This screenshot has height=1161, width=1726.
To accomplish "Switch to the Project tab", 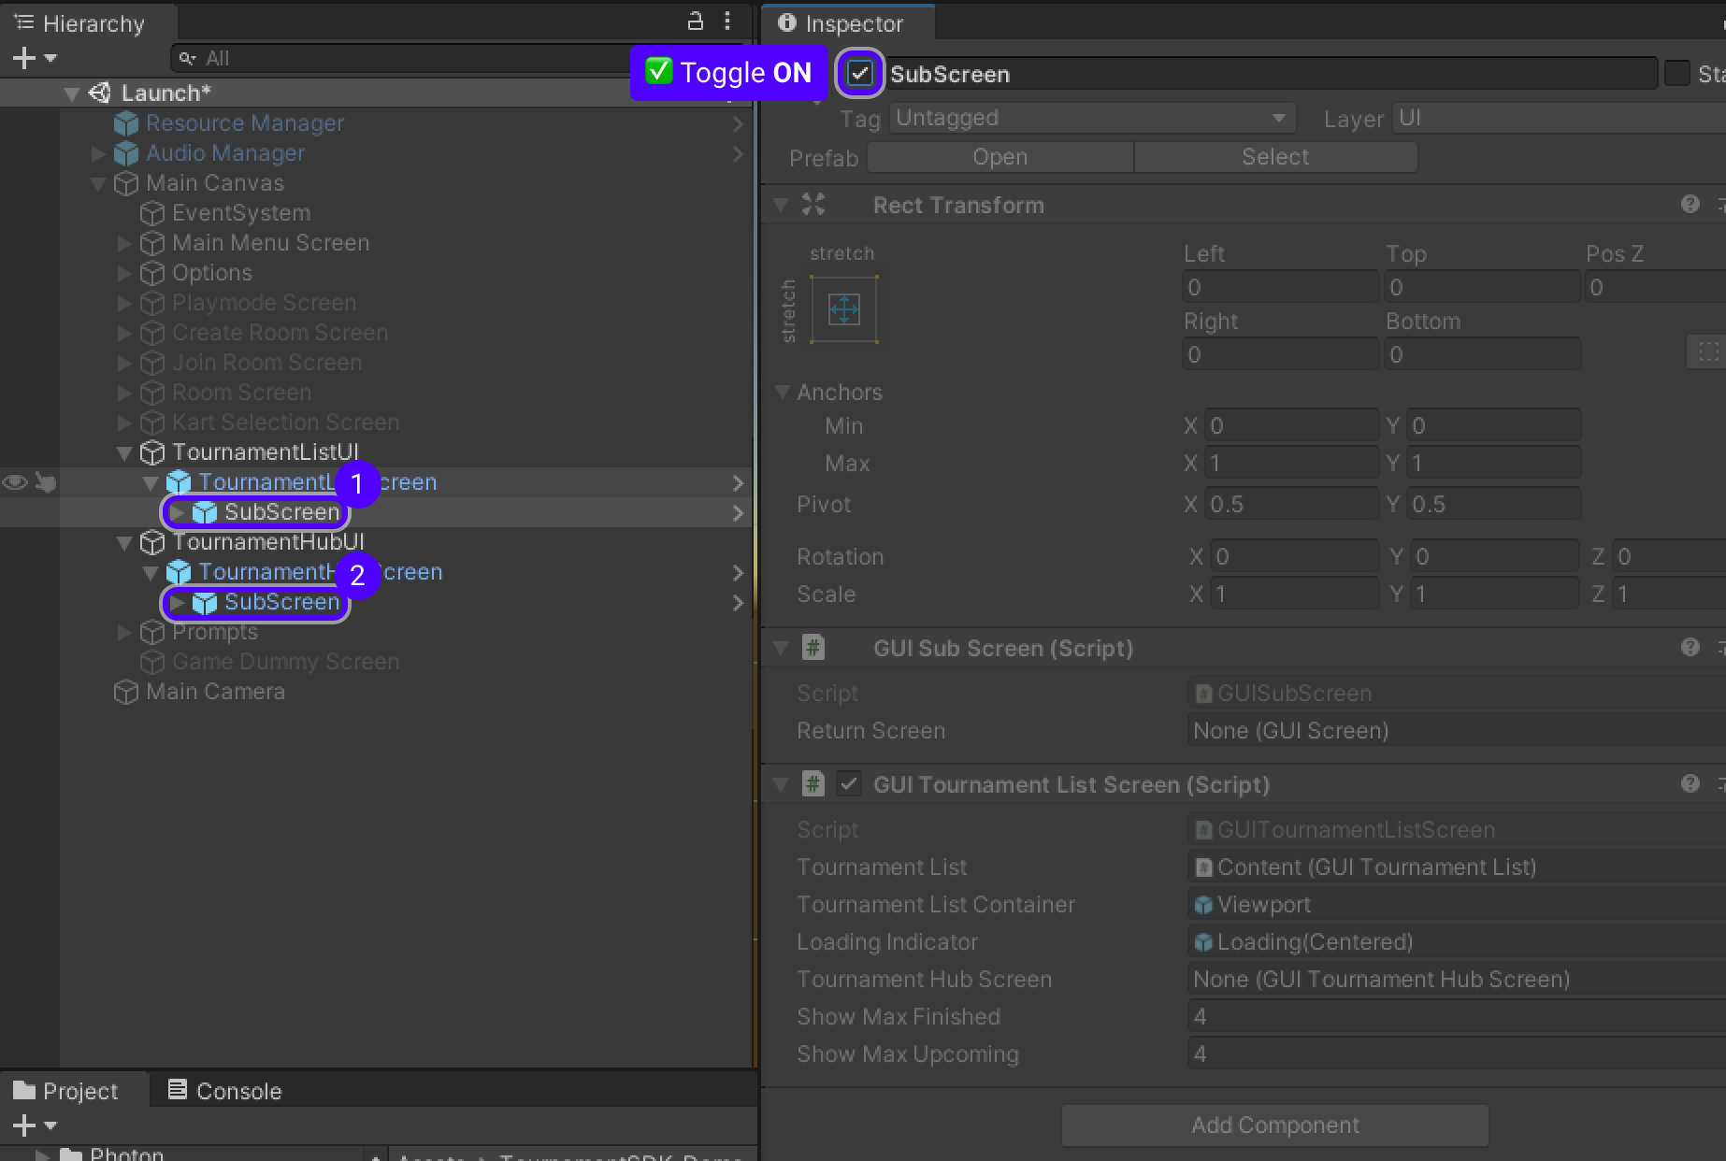I will pyautogui.click(x=66, y=1091).
